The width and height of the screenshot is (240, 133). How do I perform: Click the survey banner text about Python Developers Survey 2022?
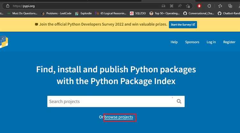(x=103, y=24)
